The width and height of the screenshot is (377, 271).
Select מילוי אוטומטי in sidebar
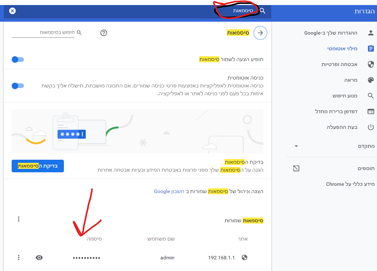coord(342,48)
